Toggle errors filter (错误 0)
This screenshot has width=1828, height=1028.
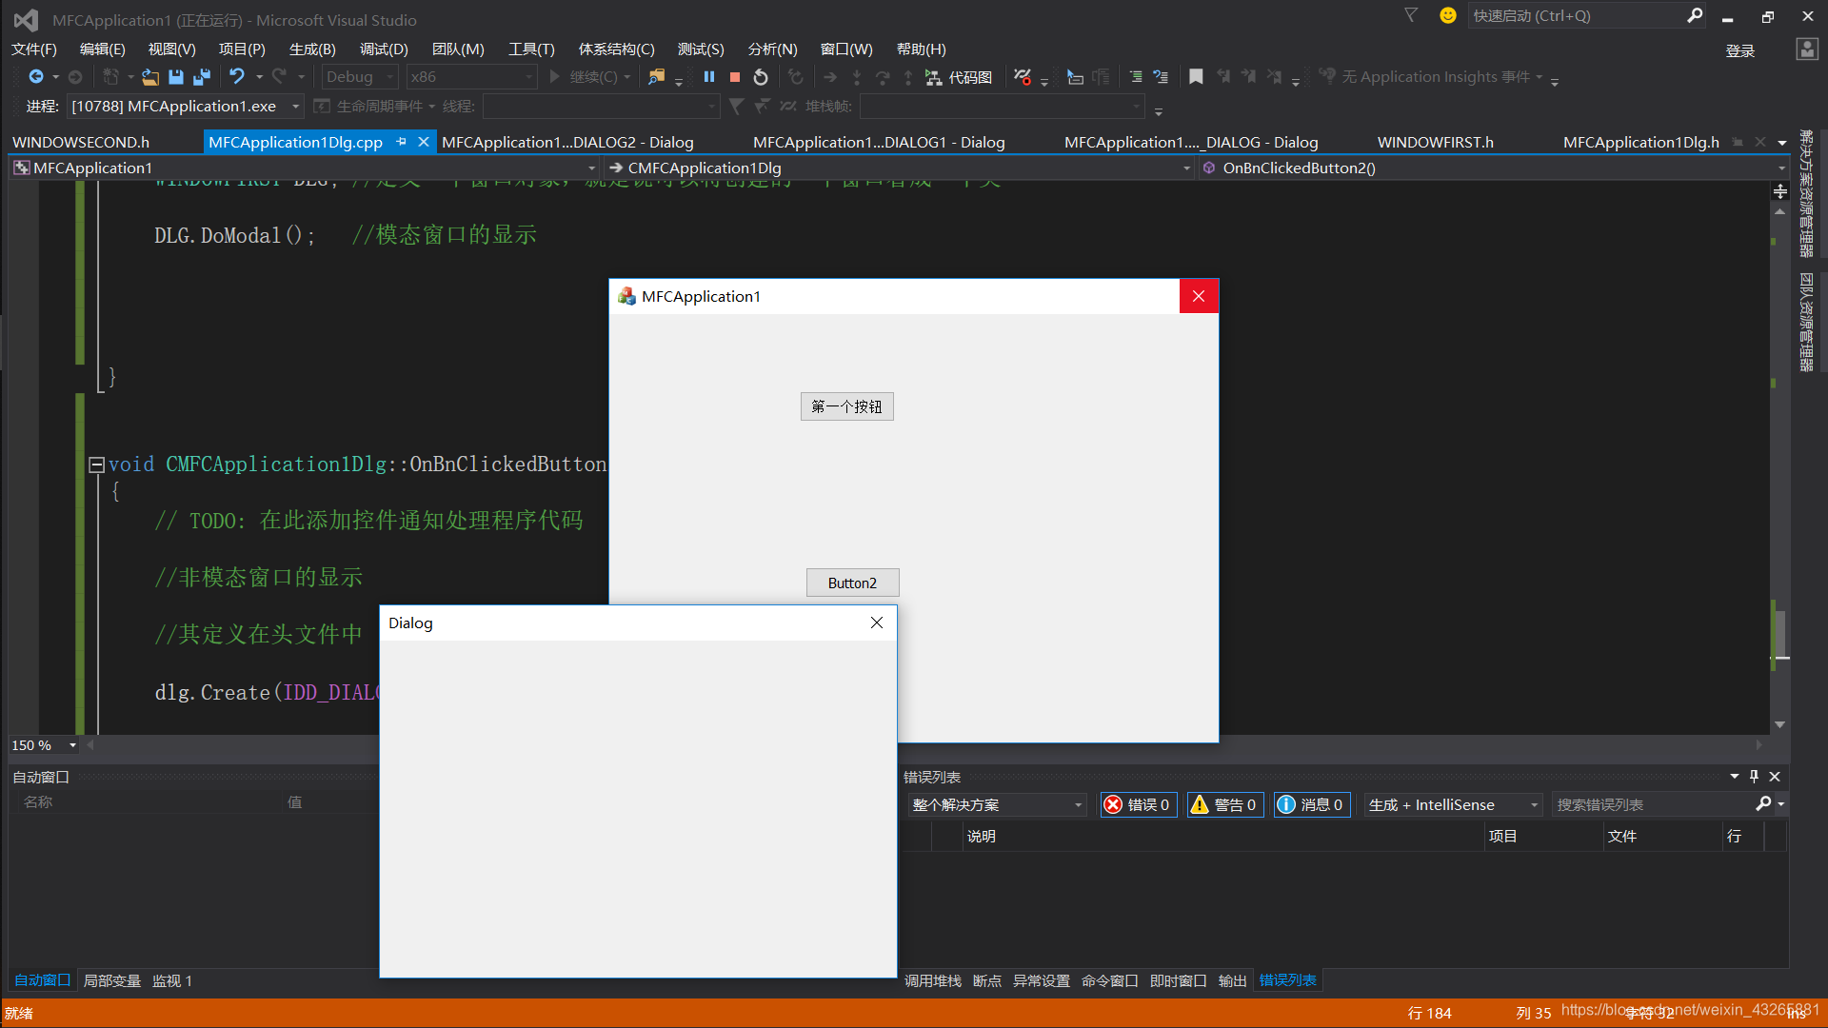[x=1139, y=804]
